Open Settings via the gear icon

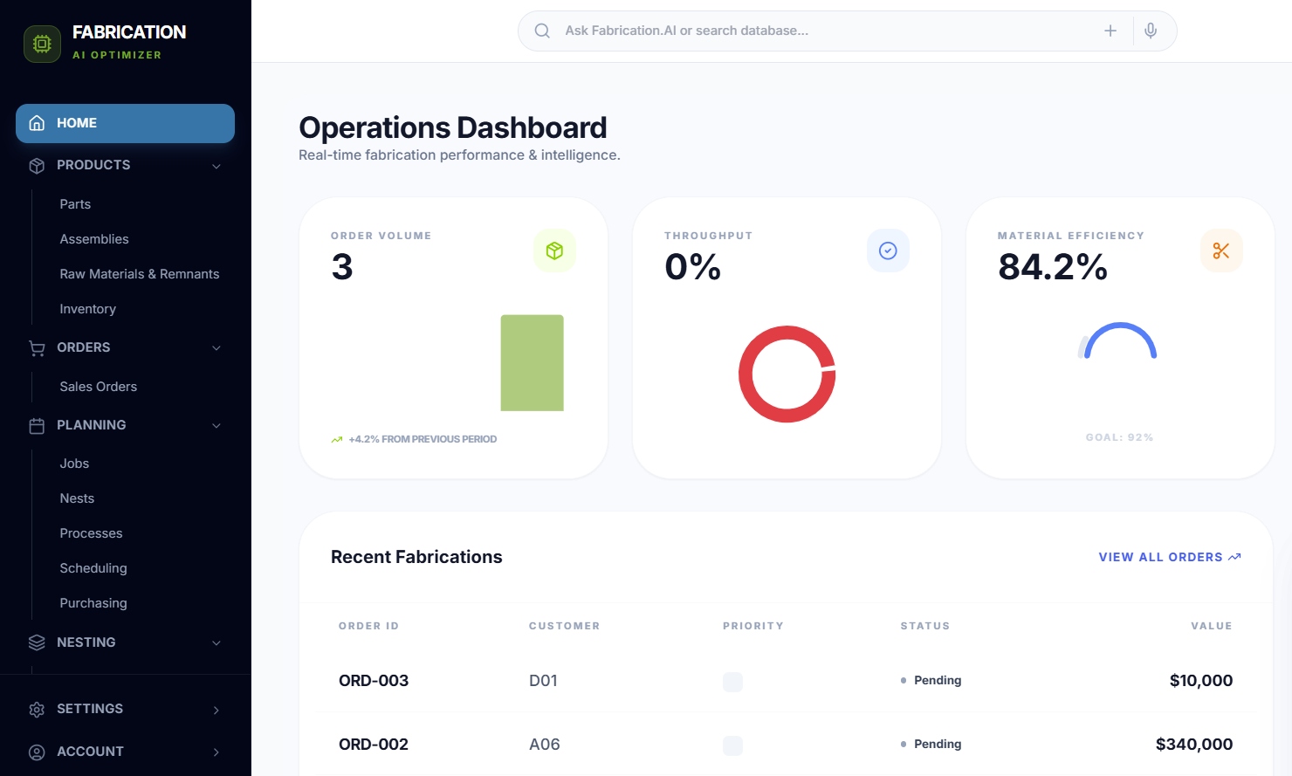tap(36, 709)
